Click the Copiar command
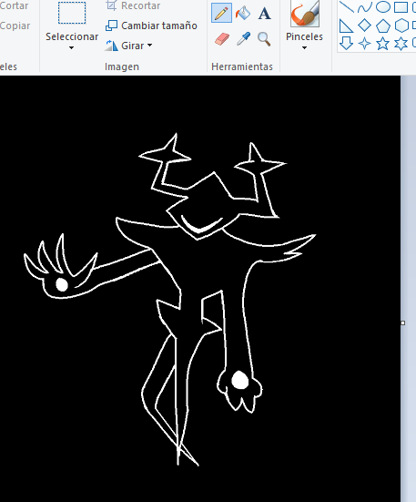The image size is (416, 502). coord(15,26)
